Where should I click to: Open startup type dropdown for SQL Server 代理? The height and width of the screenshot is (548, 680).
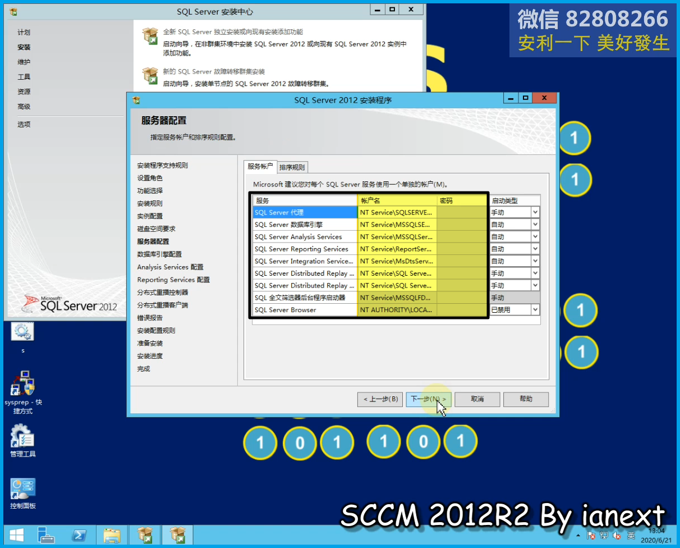tap(535, 212)
